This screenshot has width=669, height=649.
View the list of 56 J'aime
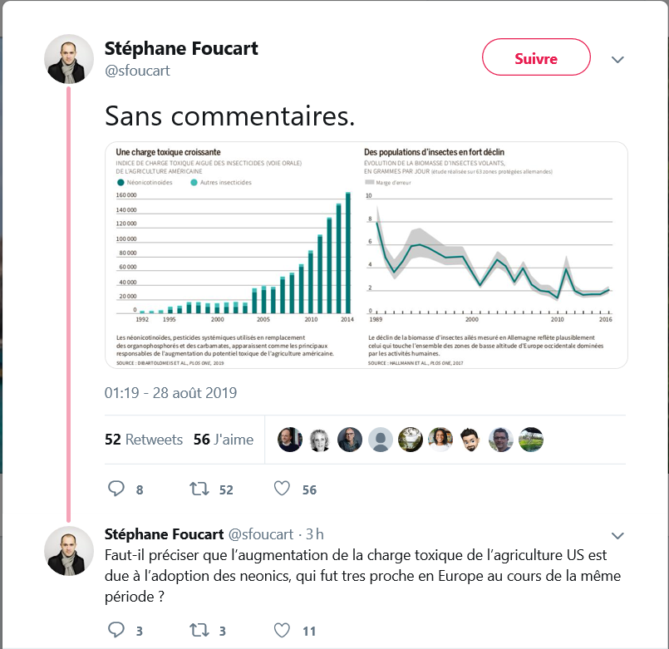pyautogui.click(x=224, y=440)
